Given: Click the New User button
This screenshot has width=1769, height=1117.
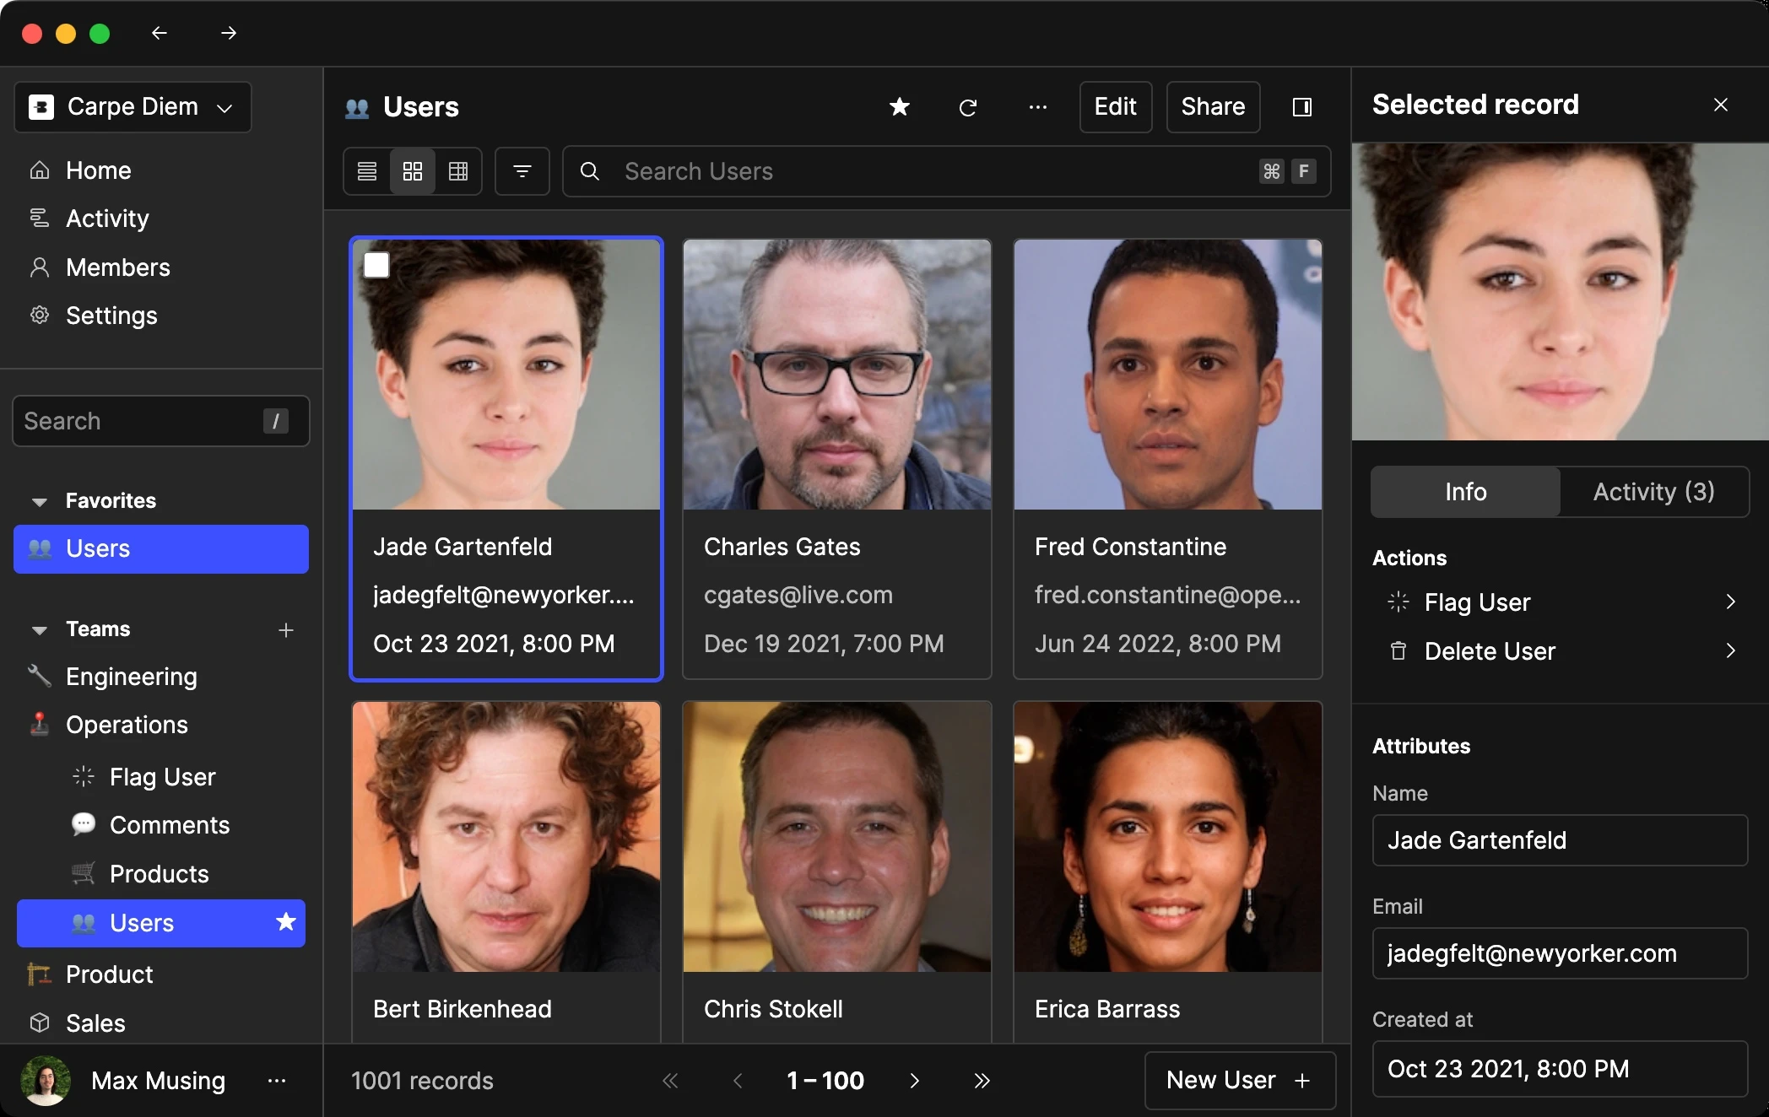Looking at the screenshot, I should coord(1239,1080).
